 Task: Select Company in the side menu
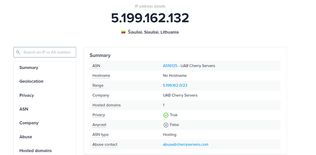pos(29,123)
